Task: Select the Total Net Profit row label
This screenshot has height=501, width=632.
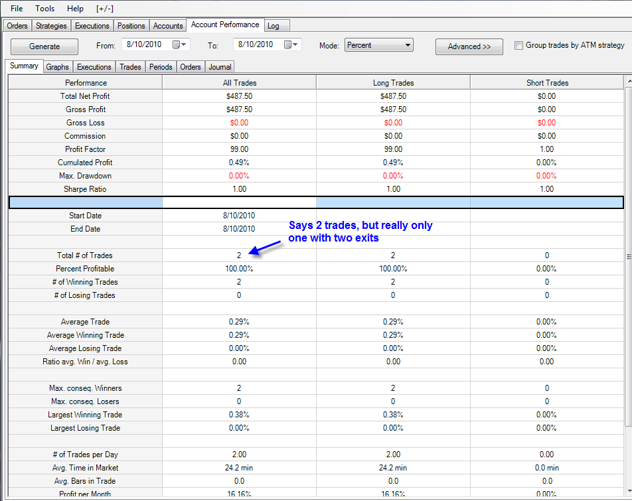Action: tap(85, 96)
